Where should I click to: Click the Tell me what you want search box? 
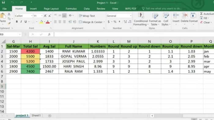(162, 9)
